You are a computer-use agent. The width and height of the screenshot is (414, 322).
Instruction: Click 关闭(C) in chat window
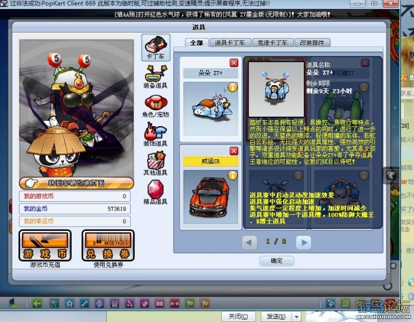(238, 317)
